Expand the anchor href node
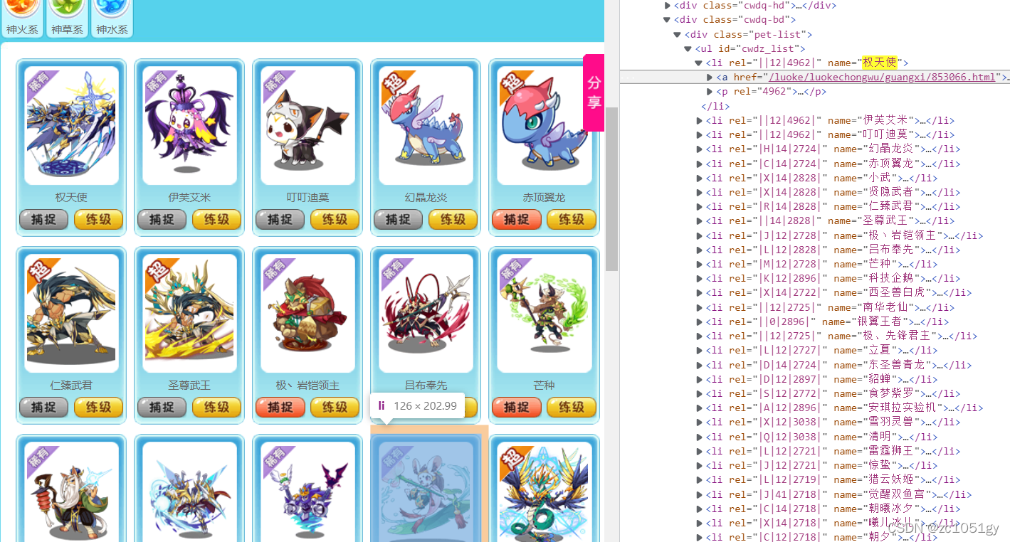1010x542 pixels. coord(710,77)
